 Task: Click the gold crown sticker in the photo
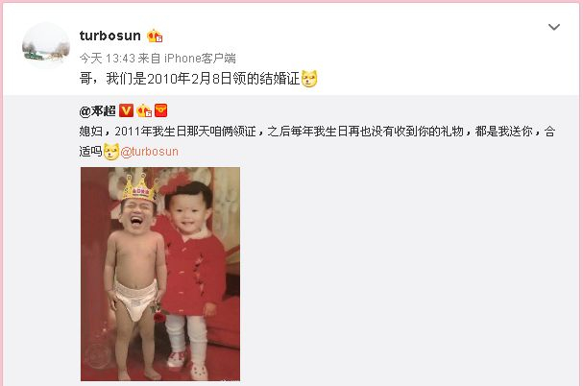(x=140, y=188)
